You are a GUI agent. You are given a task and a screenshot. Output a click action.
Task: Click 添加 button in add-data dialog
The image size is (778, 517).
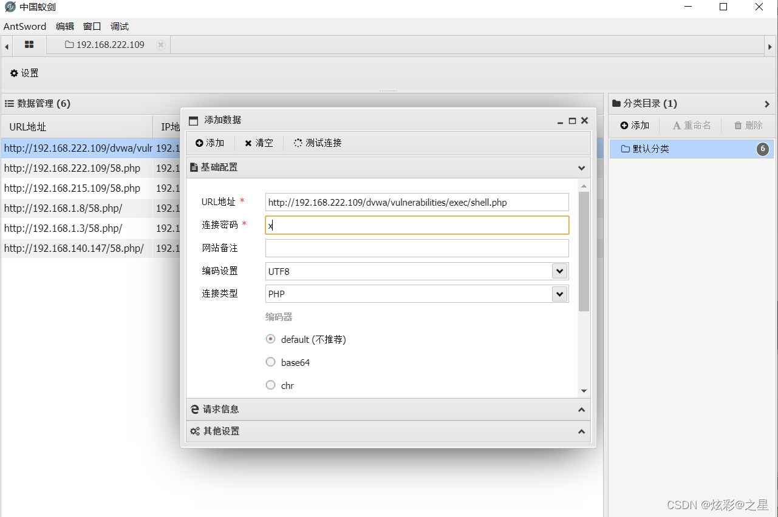tap(210, 143)
